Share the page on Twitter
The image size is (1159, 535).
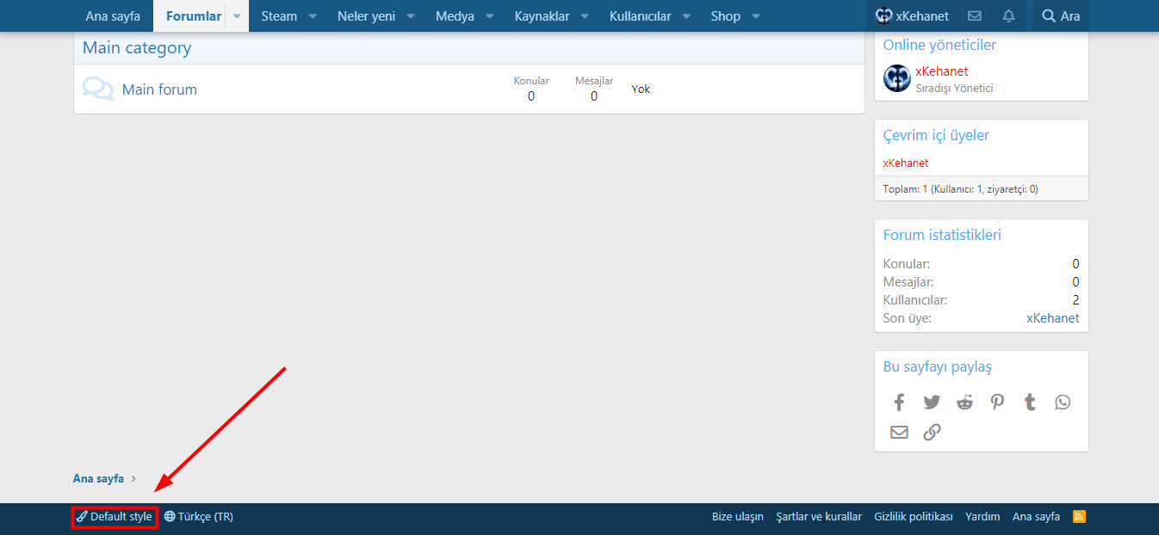click(932, 402)
